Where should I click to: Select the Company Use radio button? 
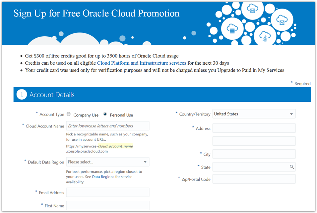point(69,114)
